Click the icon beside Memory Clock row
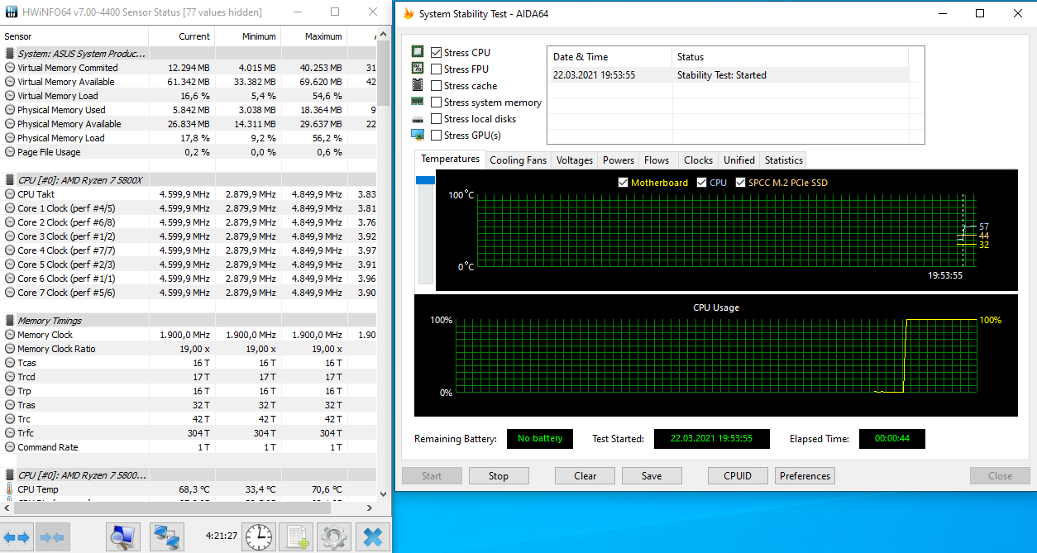This screenshot has height=553, width=1037. point(9,335)
